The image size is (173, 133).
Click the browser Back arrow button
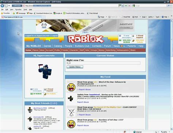click(2, 5)
